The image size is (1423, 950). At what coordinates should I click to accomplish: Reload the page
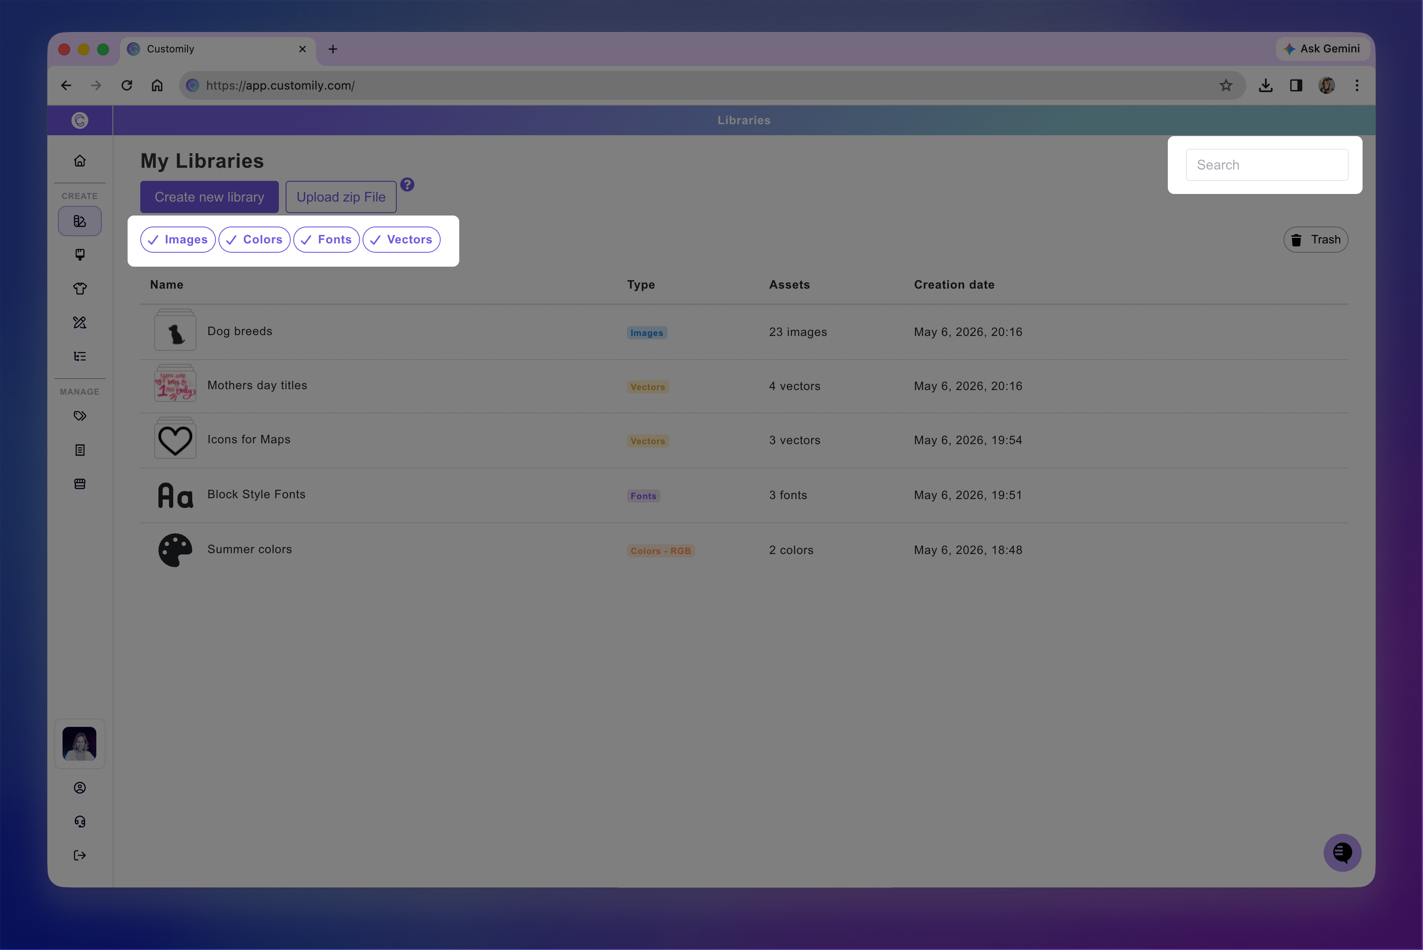pos(127,85)
